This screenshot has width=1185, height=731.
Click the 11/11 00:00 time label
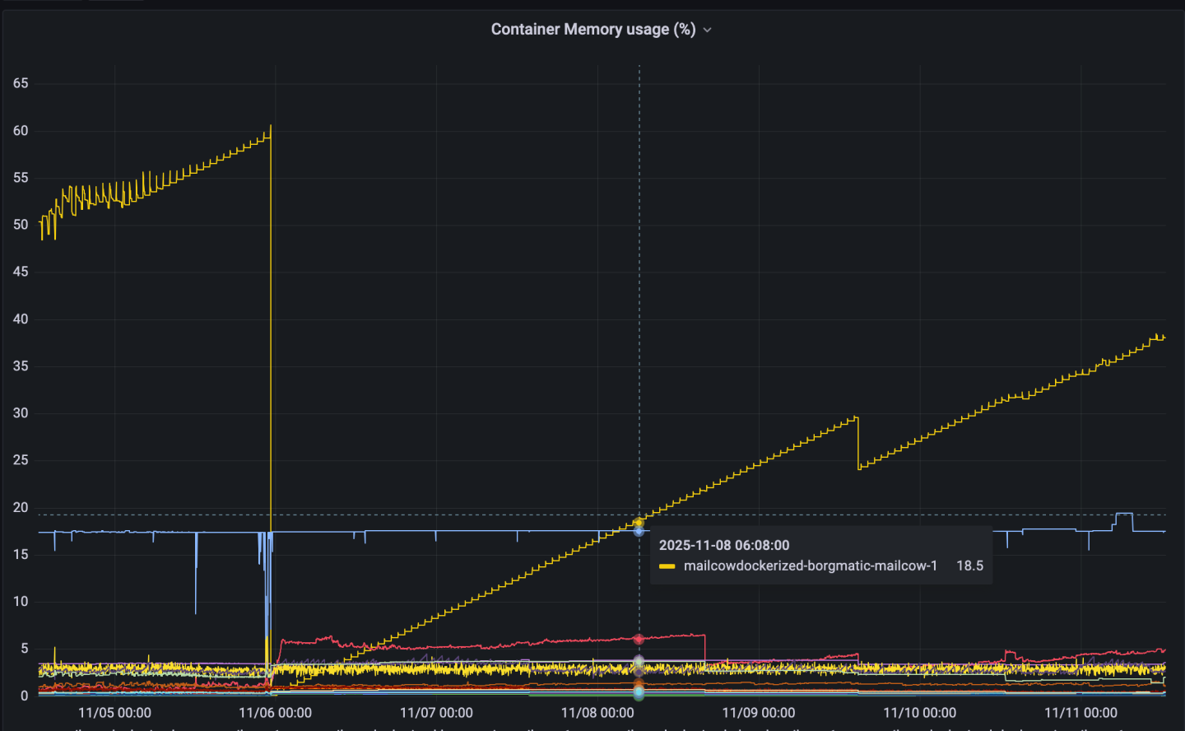pos(1081,713)
